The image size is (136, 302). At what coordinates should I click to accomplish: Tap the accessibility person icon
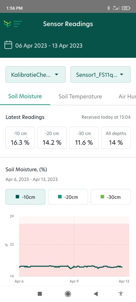(121, 293)
